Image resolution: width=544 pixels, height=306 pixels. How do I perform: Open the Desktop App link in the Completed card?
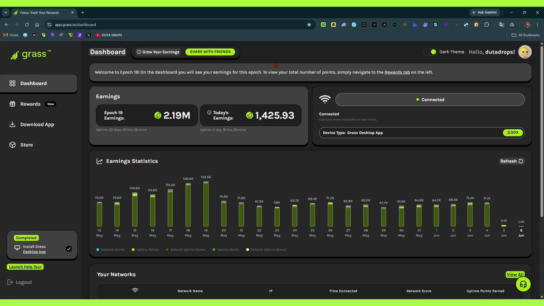[x=34, y=252]
